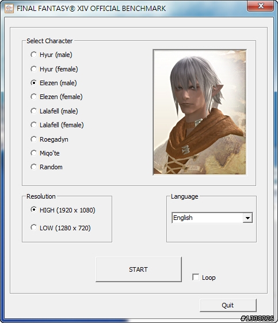Click the Select Character group label

point(49,41)
